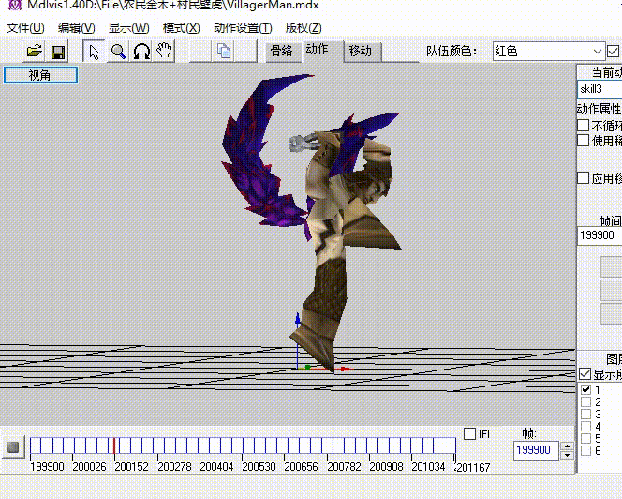Click the red X axis arrow gizmo
Image resolution: width=622 pixels, height=499 pixels.
click(x=346, y=369)
